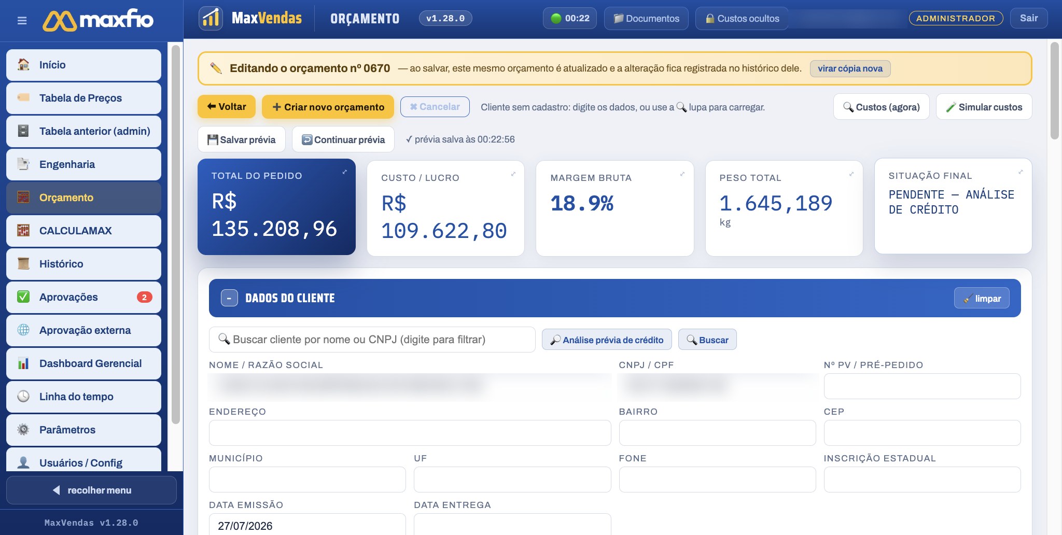Click the virar cópia nova button

[850, 68]
